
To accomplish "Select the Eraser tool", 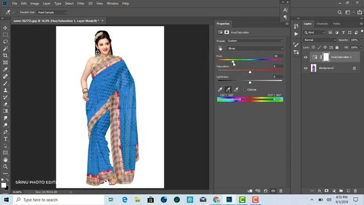I will click(5, 104).
